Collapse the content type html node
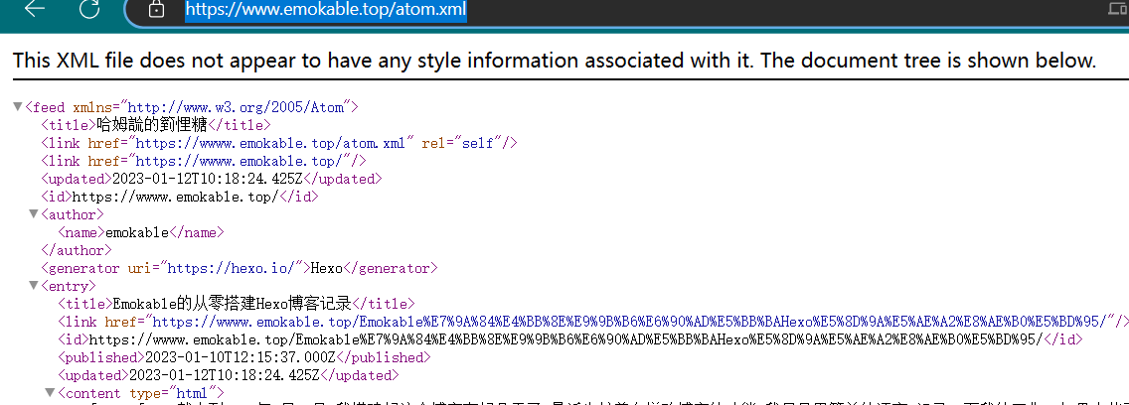The width and height of the screenshot is (1129, 405). click(x=50, y=394)
